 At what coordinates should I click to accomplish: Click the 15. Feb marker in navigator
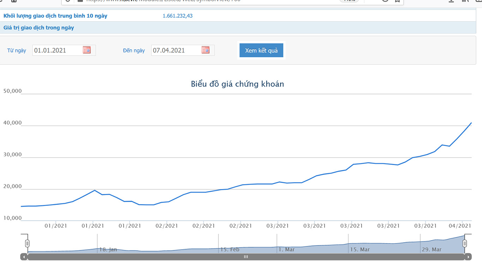[x=230, y=249]
